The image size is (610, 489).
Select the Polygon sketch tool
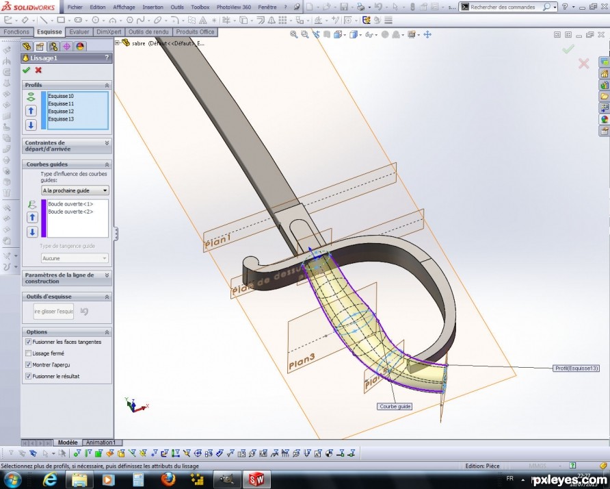click(x=130, y=21)
